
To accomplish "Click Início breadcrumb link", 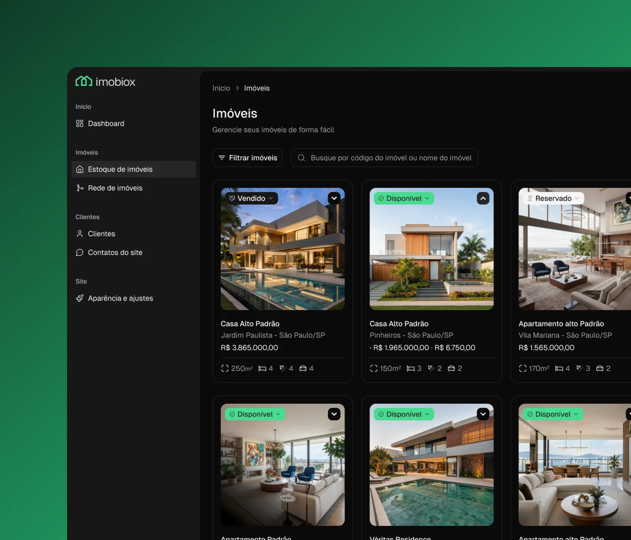I will tap(221, 88).
